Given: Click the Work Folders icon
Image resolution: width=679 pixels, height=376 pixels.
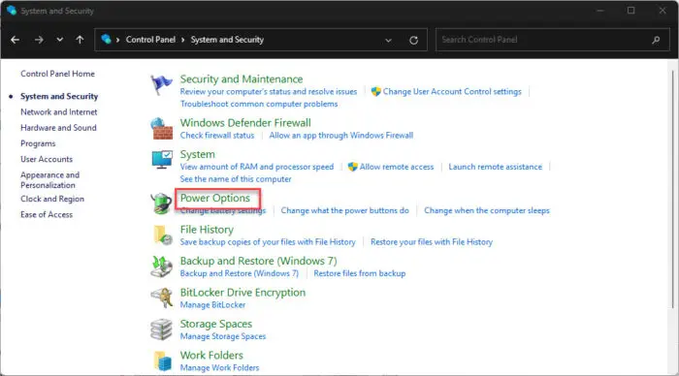Looking at the screenshot, I should point(162,360).
